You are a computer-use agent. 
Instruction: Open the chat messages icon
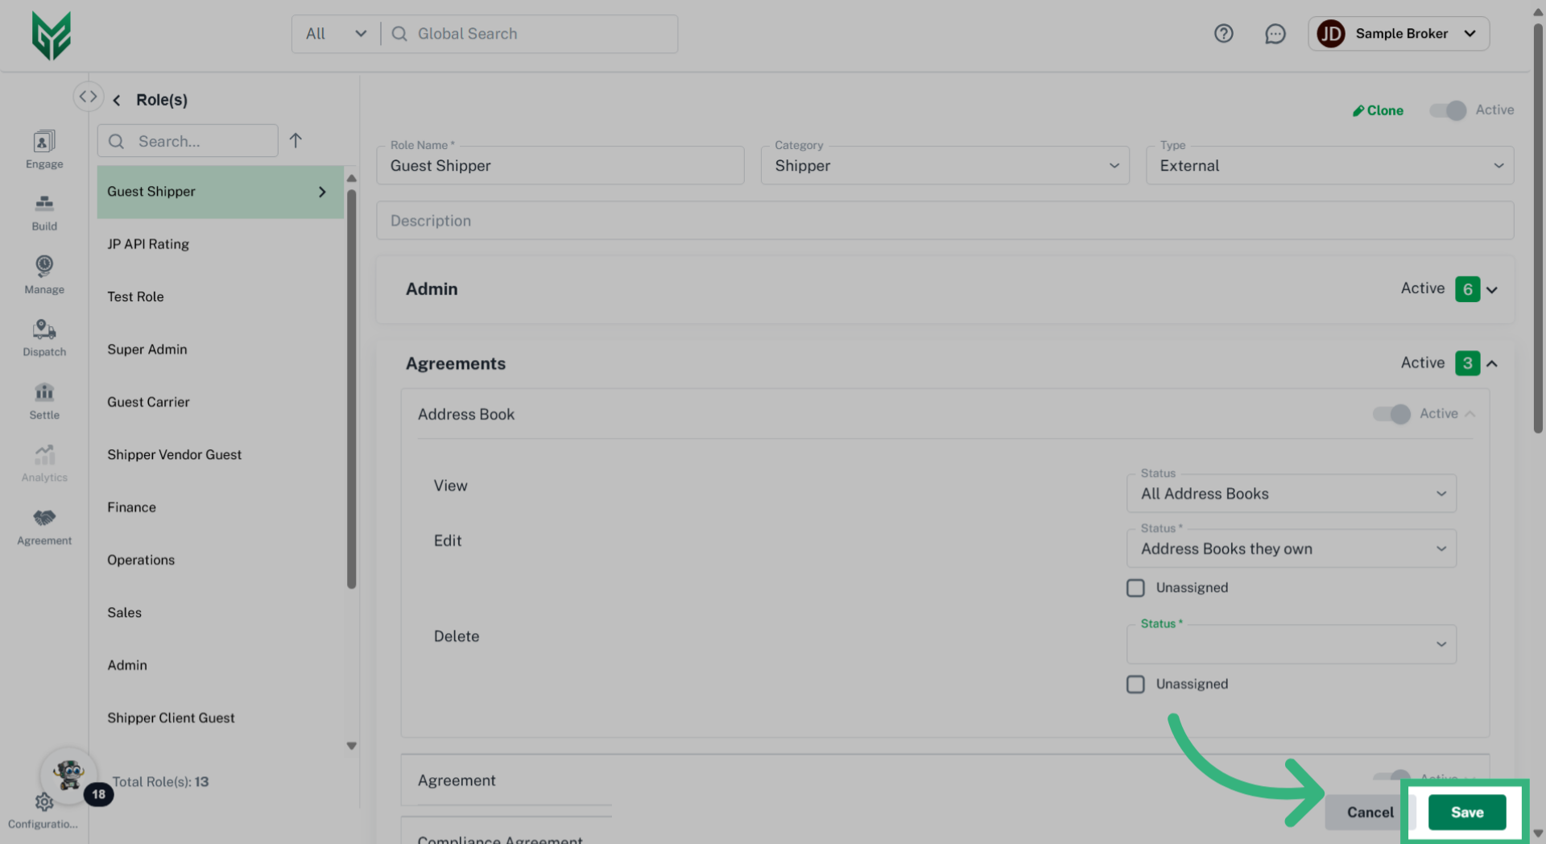(x=1275, y=34)
